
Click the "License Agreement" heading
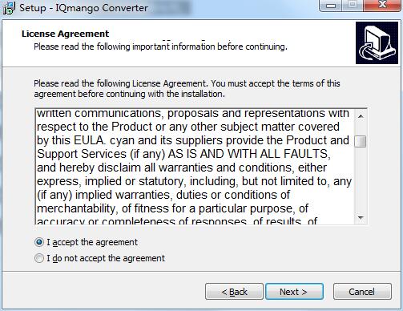(66, 34)
